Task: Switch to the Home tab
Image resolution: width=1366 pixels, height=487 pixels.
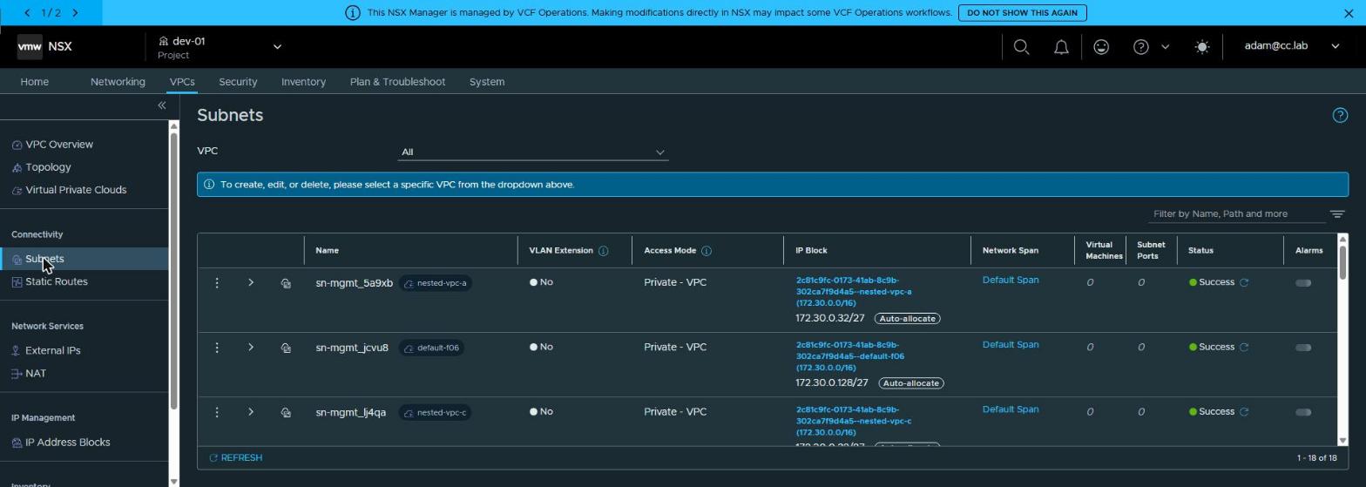Action: tap(35, 82)
